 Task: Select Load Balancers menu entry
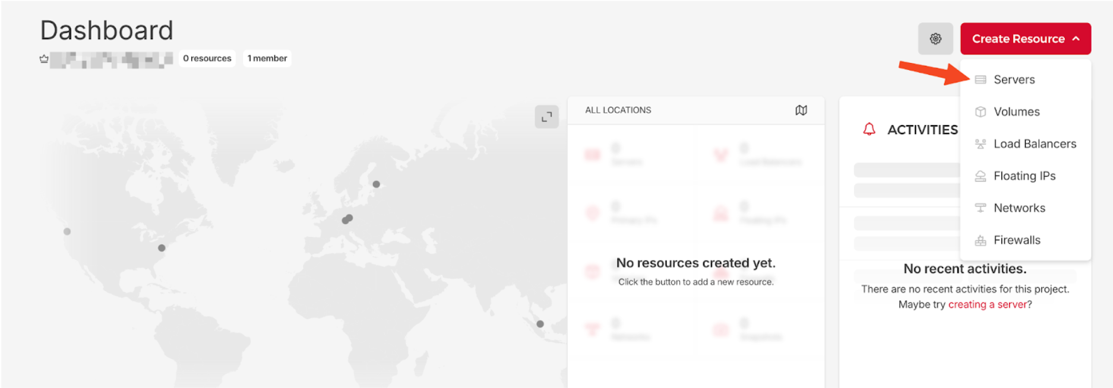pos(1034,144)
